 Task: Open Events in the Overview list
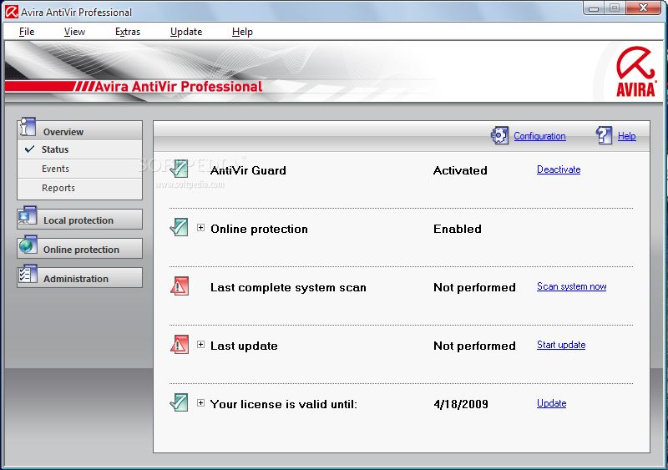tap(79, 169)
